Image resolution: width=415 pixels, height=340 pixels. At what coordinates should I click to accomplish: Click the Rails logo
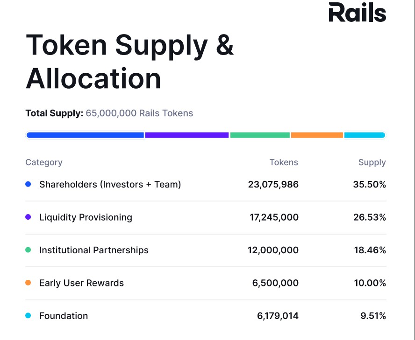coord(358,13)
